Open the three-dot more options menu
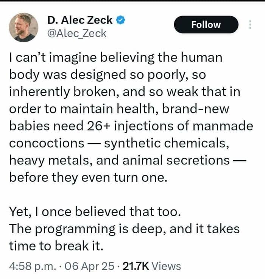265x279 pixels. (249, 25)
